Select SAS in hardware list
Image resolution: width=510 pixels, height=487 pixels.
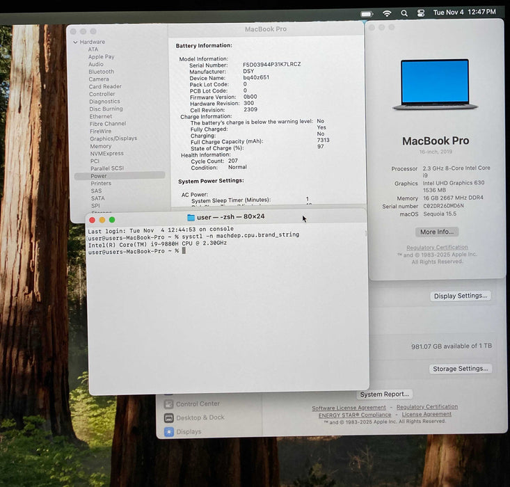96,191
